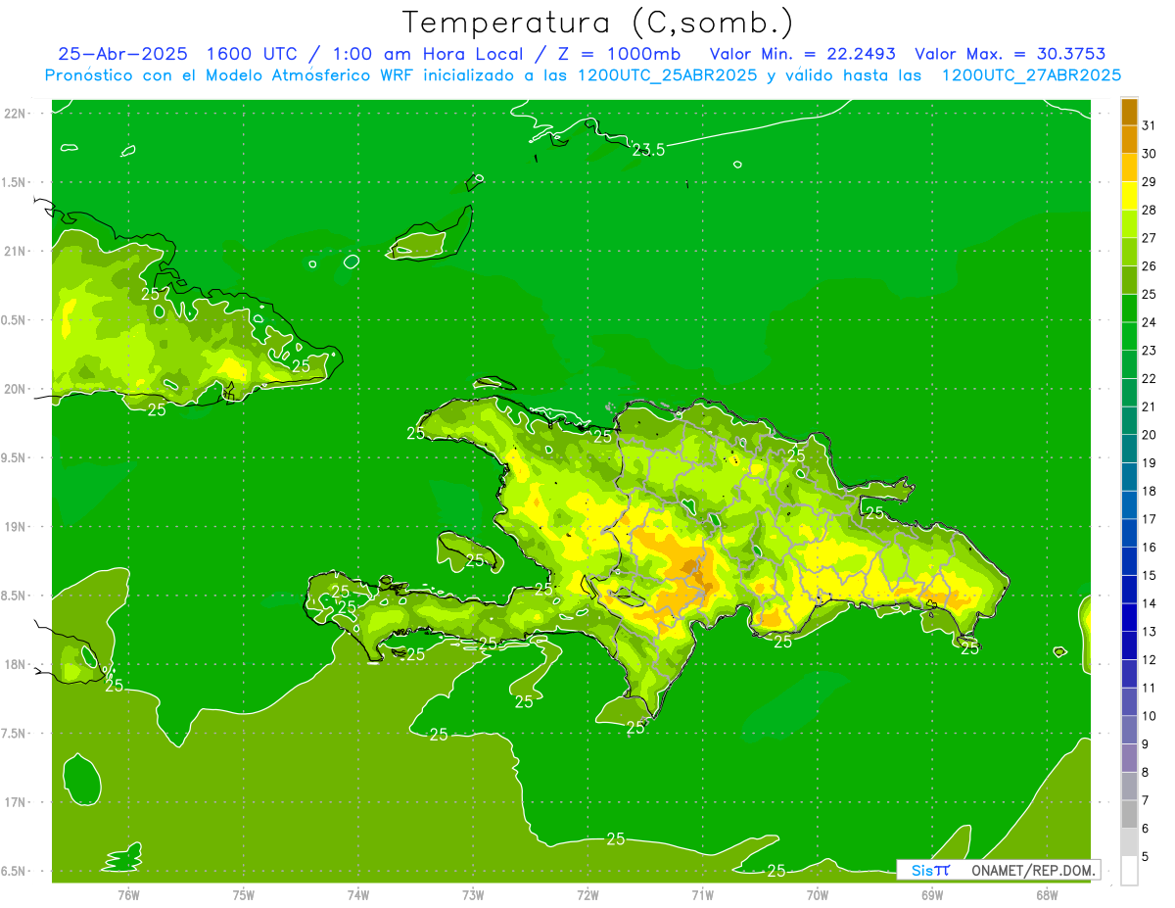The width and height of the screenshot is (1175, 908).
Task: Click legend value "29"
Action: tap(1149, 182)
